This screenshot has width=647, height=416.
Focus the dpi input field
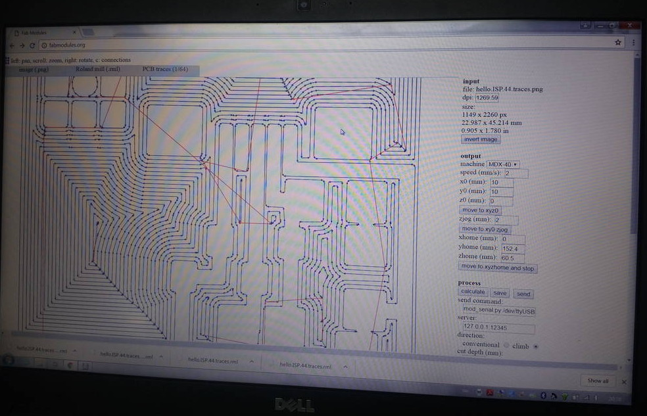click(487, 98)
